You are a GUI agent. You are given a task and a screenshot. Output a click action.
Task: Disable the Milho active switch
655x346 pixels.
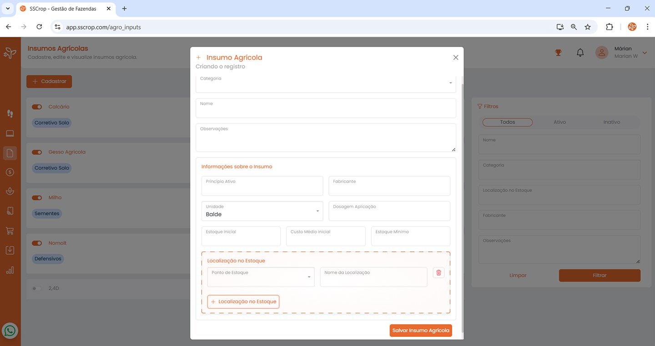point(37,198)
